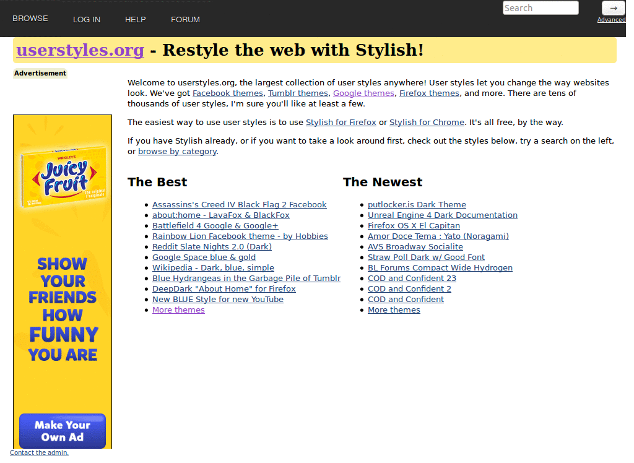Select HELP in the top navigation
The height and width of the screenshot is (463, 634).
(x=135, y=19)
